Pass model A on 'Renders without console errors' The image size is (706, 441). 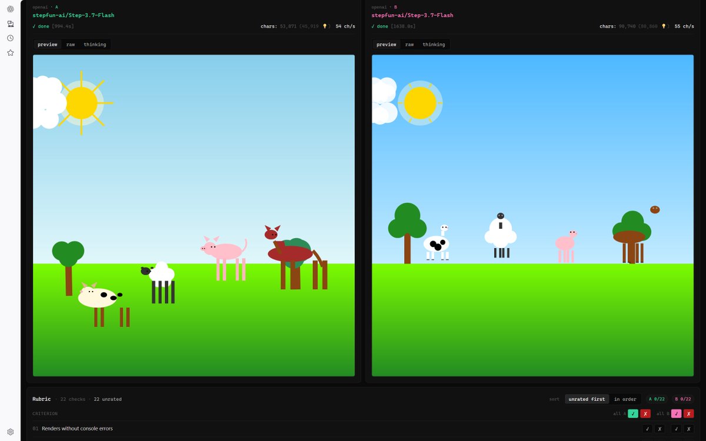(647, 429)
